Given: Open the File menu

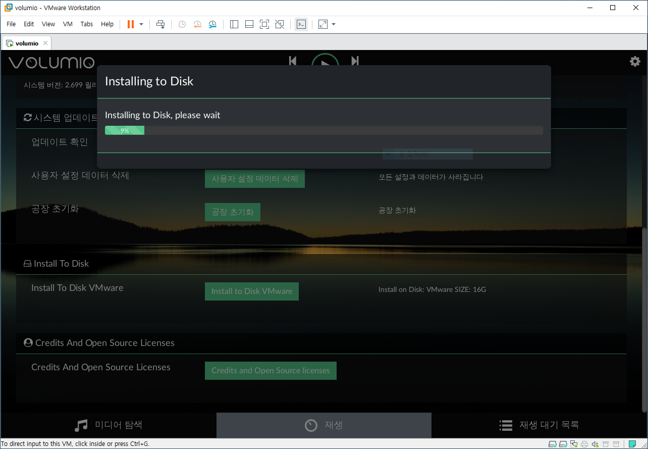Looking at the screenshot, I should coord(11,24).
